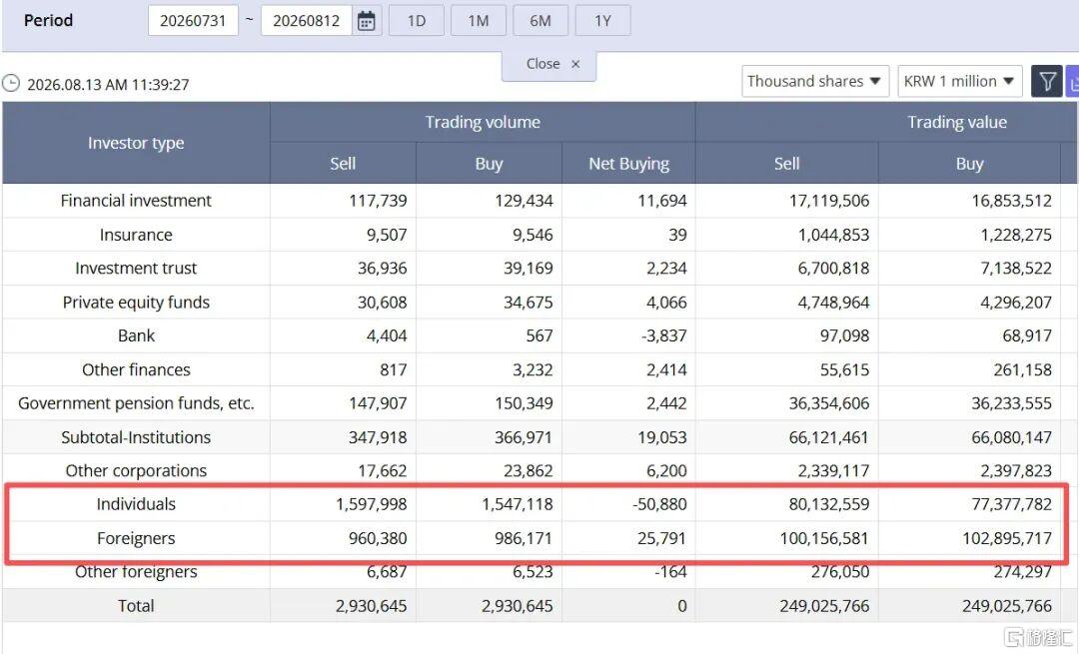This screenshot has height=654, width=1079.
Task: Click the end date field 20260812
Action: point(307,21)
